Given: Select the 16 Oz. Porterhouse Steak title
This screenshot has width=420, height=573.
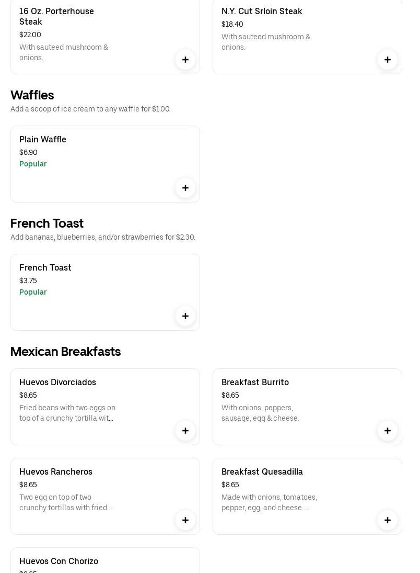Looking at the screenshot, I should coord(56,16).
